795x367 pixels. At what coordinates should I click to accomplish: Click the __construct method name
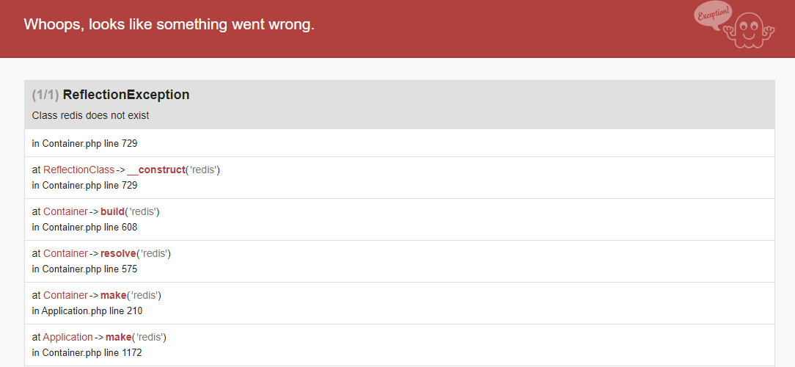155,170
